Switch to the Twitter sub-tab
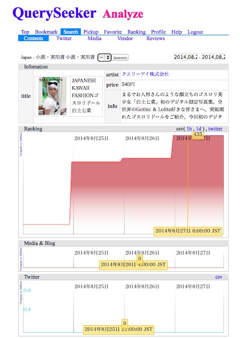Image resolution: width=240 pixels, height=338 pixels. [64, 39]
